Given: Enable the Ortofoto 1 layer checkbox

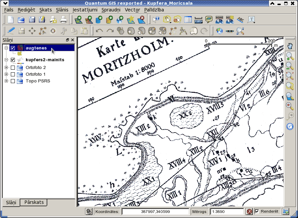Looking at the screenshot, I should click(13, 74).
